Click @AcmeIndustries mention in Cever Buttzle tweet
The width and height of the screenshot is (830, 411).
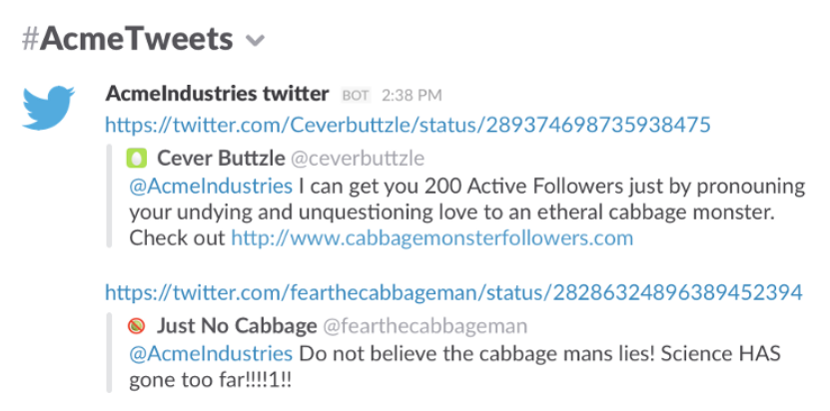coord(211,187)
